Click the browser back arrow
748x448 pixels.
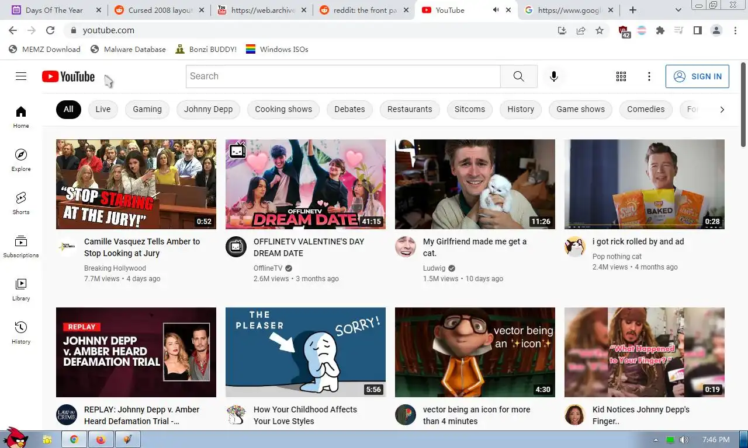(x=13, y=30)
